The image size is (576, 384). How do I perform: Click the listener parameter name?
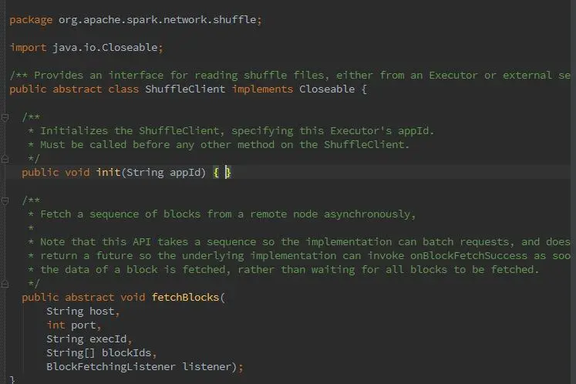[x=210, y=367]
